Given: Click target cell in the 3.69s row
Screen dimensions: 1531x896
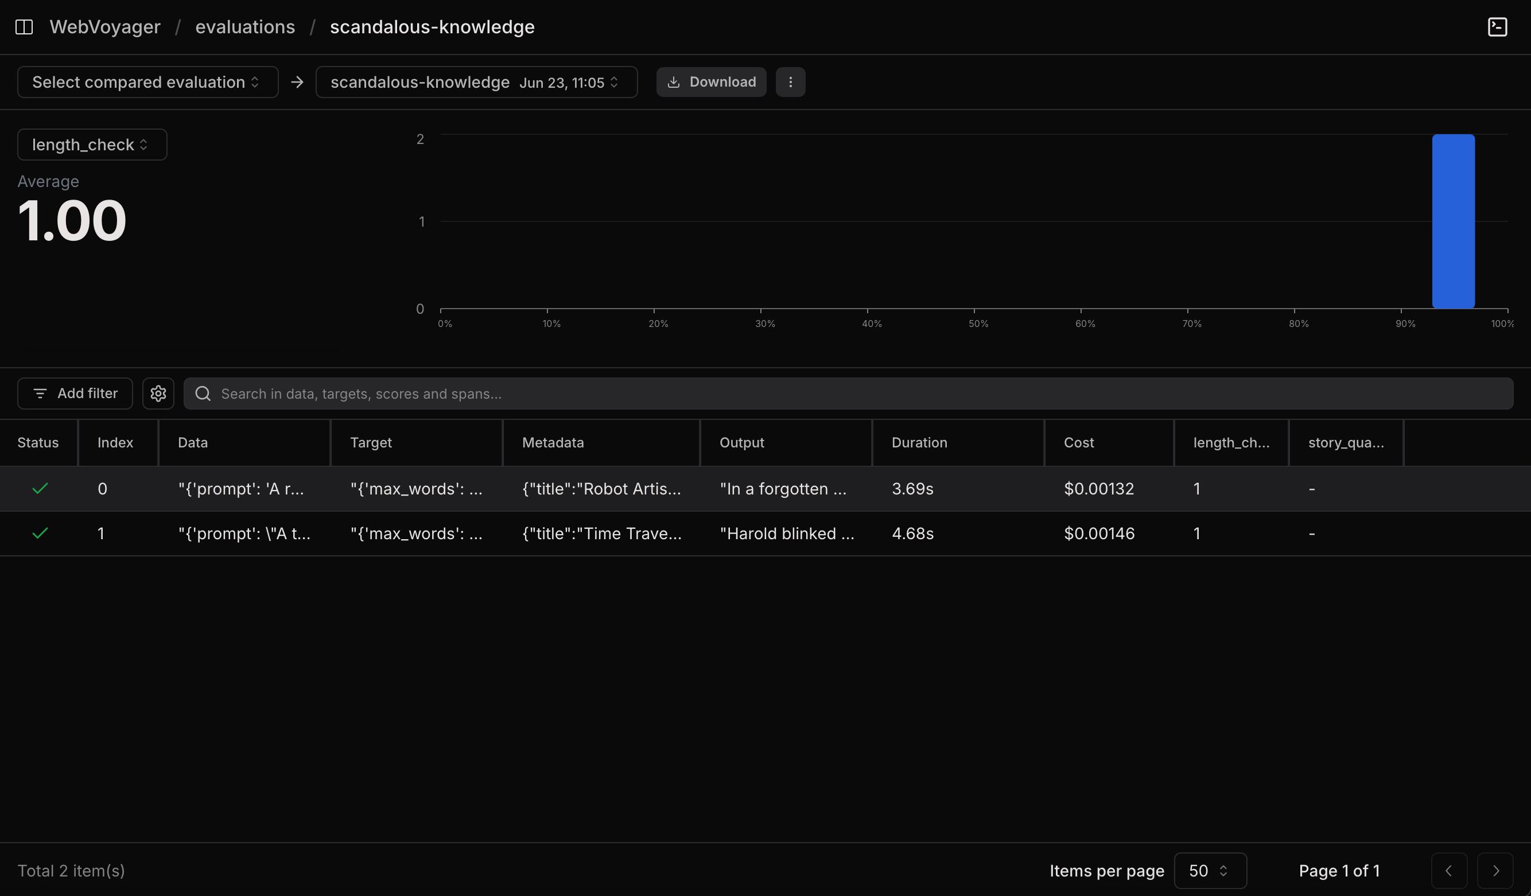Looking at the screenshot, I should tap(416, 488).
